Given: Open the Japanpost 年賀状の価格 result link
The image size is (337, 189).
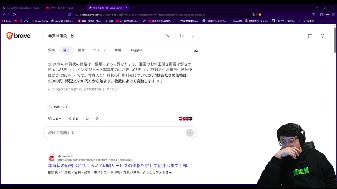Looking at the screenshot, I should pos(119,166).
